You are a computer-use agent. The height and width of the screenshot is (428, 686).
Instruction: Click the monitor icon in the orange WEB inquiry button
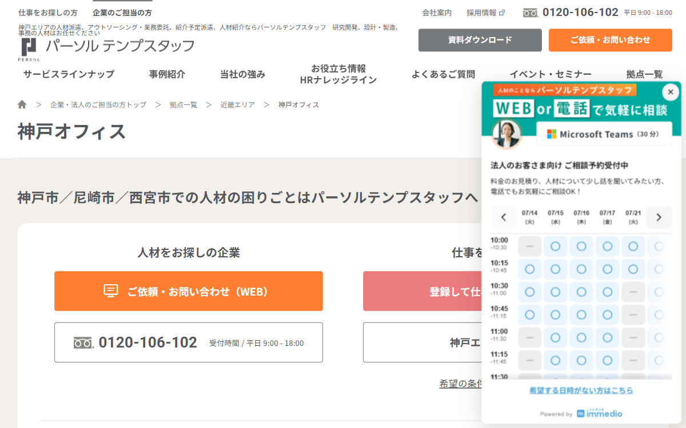point(111,291)
